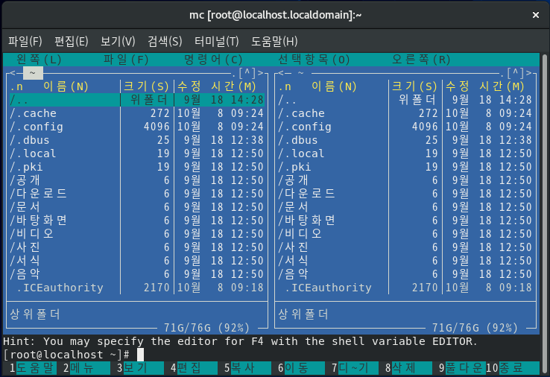Sort left panel by 이름(N) column
550x377 pixels.
(66, 86)
